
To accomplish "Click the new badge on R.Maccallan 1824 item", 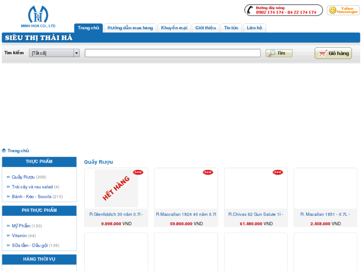I will pyautogui.click(x=208, y=172).
